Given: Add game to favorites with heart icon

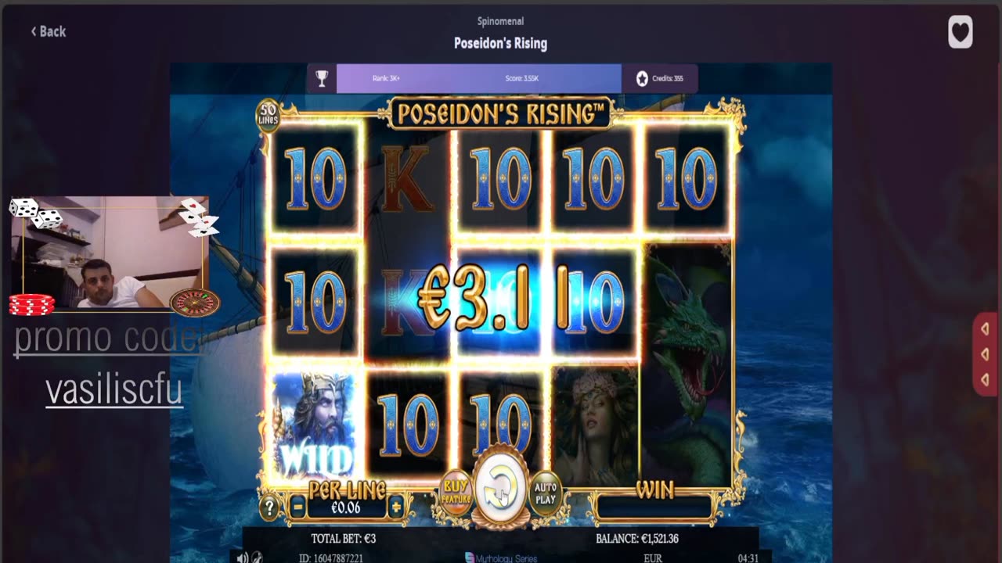Looking at the screenshot, I should [x=961, y=33].
